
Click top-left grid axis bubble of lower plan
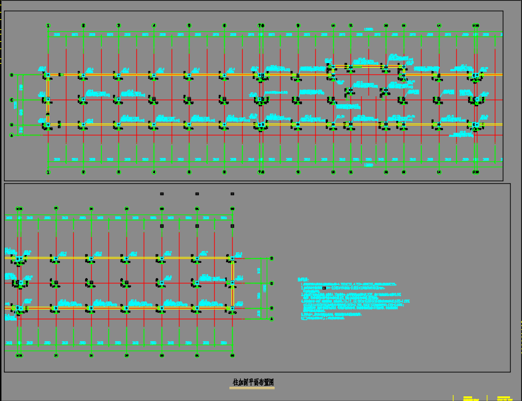[x=20, y=208]
